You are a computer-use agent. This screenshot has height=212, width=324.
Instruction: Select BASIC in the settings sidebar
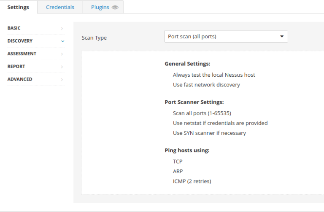click(x=14, y=28)
